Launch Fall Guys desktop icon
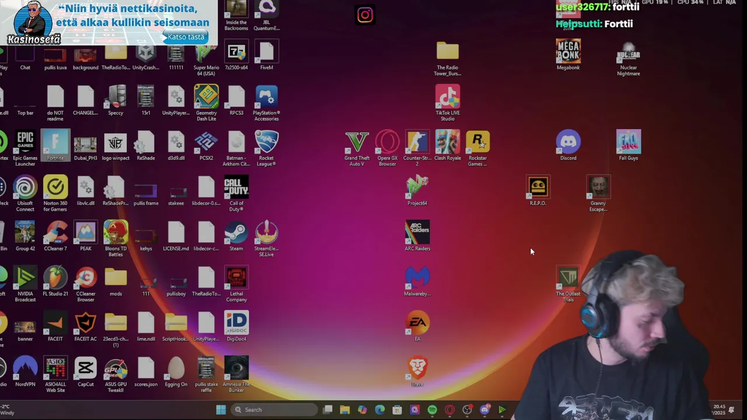This screenshot has width=747, height=420. click(x=629, y=145)
